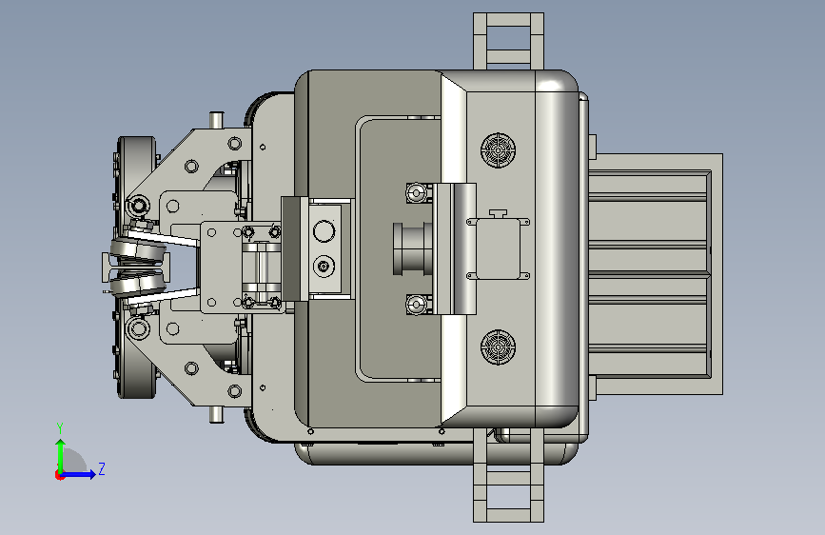The height and width of the screenshot is (535, 825).
Task: Select the upper circular vent grille on housing
Action: coord(498,150)
